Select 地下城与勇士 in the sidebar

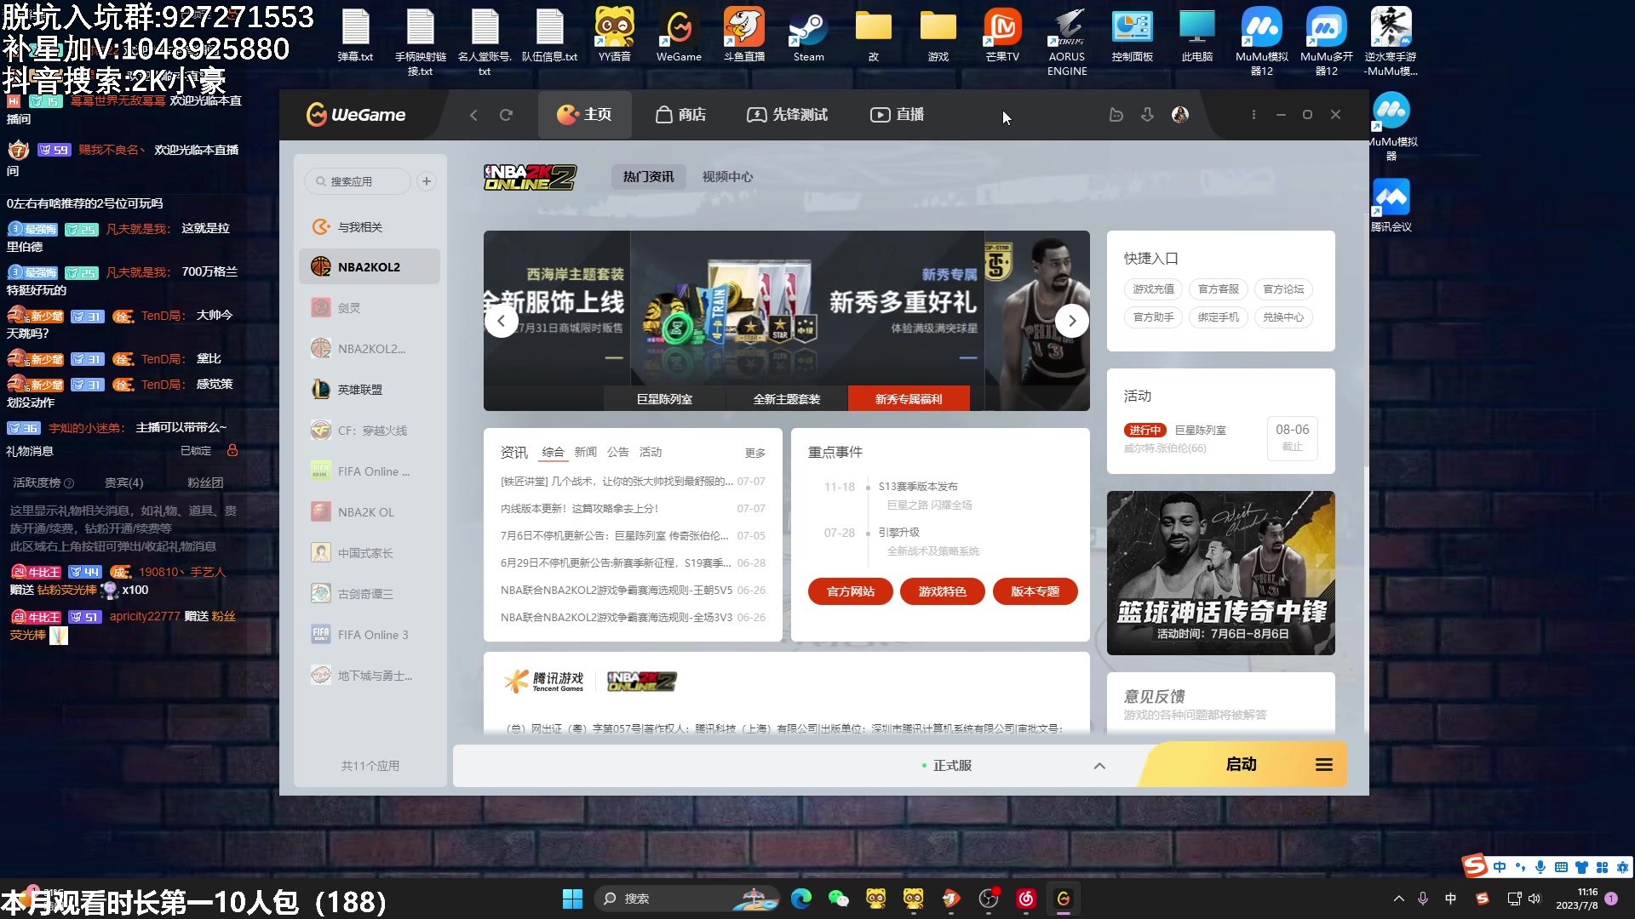click(x=370, y=676)
